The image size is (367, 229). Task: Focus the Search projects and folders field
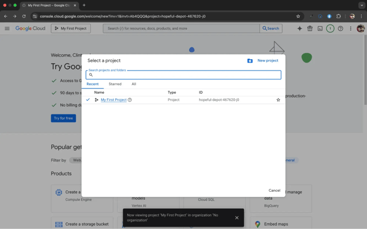pyautogui.click(x=183, y=75)
